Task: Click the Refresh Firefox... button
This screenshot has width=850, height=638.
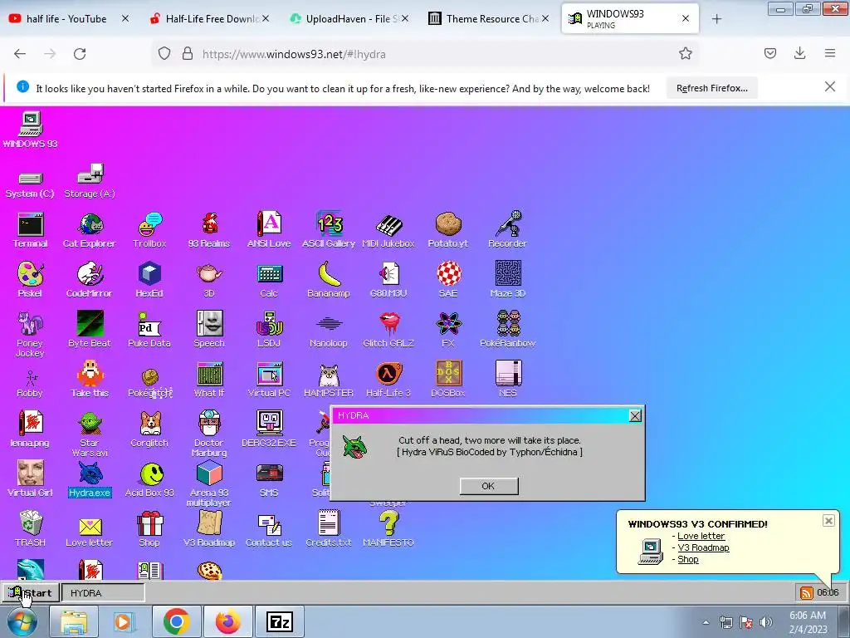Action: tap(711, 88)
